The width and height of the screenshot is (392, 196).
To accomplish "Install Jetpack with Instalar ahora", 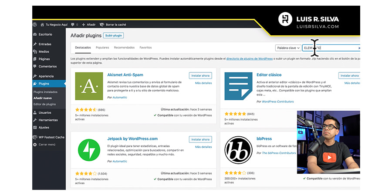I will pos(200,139).
